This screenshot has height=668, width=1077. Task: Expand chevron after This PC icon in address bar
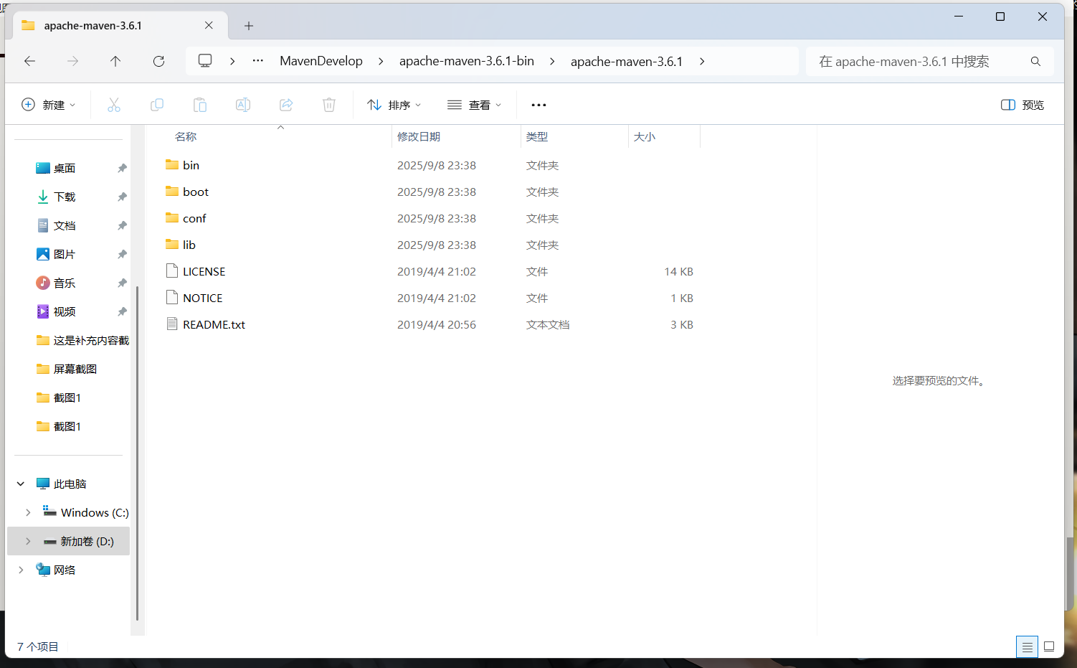(232, 61)
